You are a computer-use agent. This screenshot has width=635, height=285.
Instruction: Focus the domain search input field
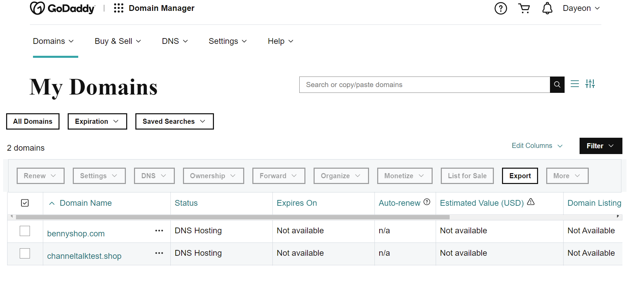[424, 85]
